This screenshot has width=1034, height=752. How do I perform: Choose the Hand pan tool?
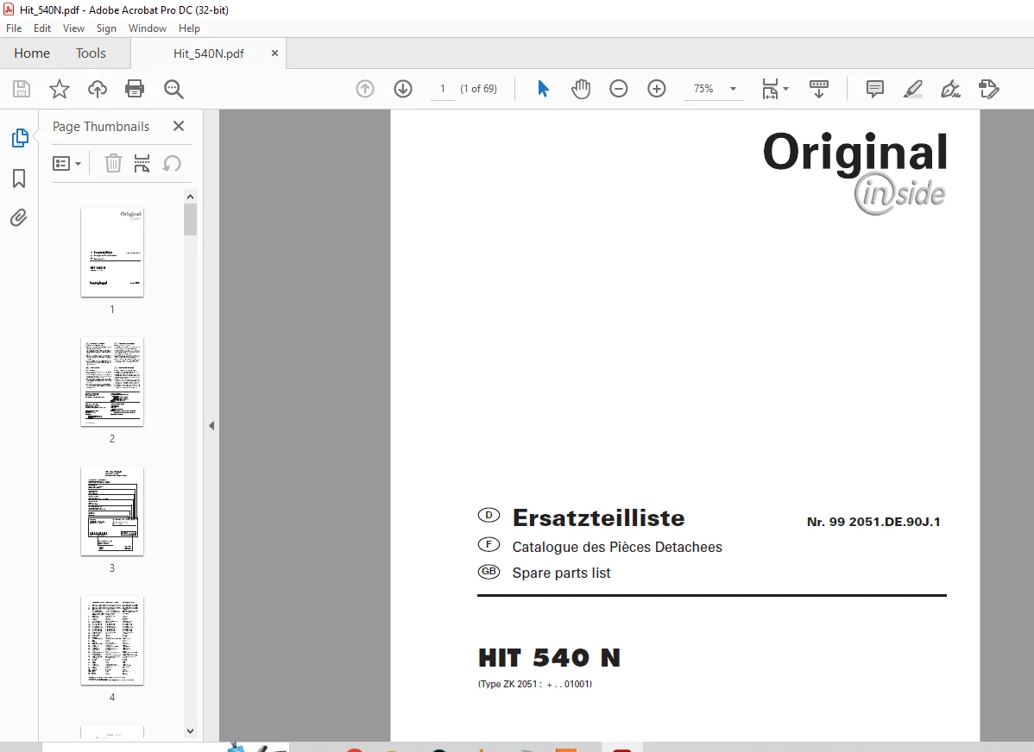[580, 88]
